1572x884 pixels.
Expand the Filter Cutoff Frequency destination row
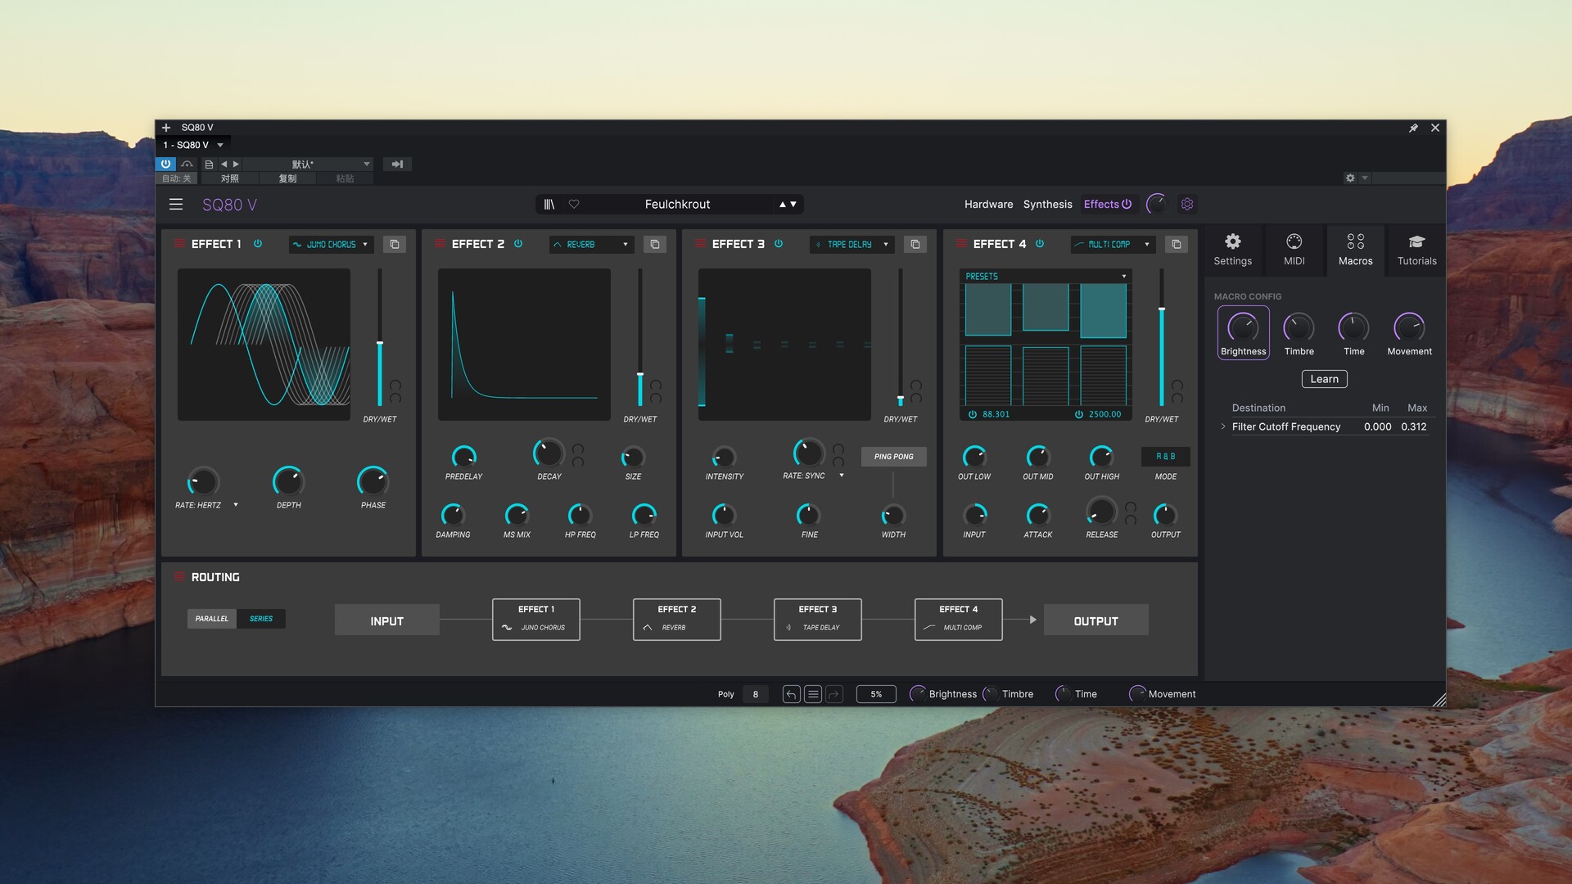coord(1223,426)
